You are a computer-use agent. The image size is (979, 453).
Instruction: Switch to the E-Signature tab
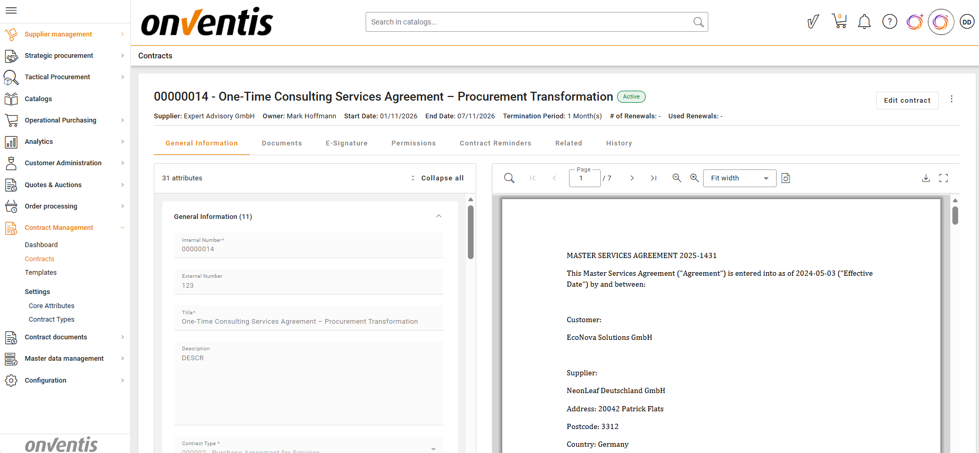coord(347,143)
